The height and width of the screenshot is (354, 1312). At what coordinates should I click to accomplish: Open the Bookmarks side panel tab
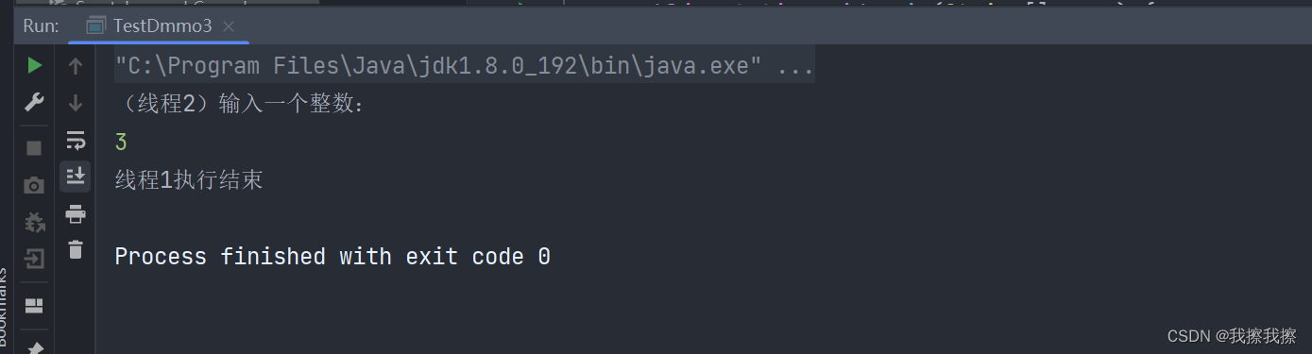(4, 307)
